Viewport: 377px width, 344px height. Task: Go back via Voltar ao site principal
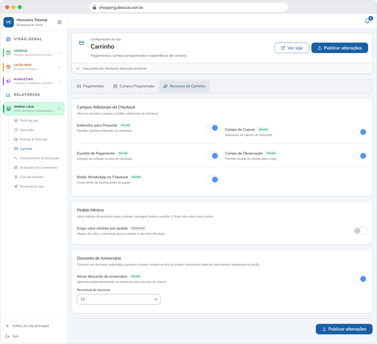point(27,326)
